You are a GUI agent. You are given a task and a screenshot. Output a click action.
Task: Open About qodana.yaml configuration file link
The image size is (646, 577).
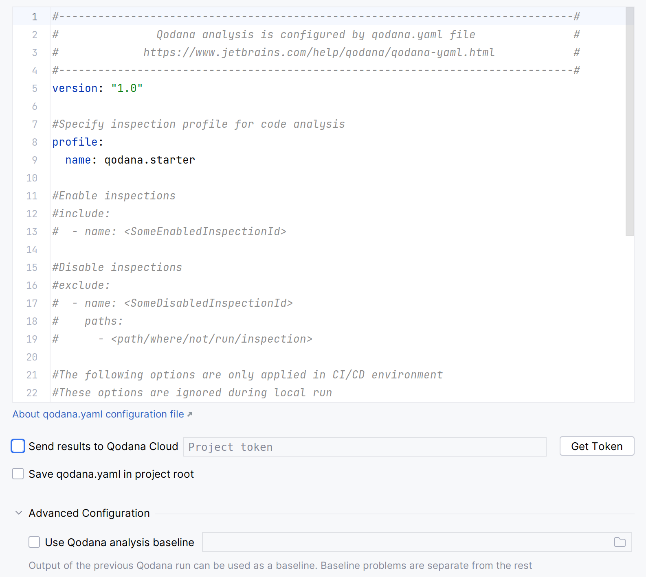click(x=98, y=414)
